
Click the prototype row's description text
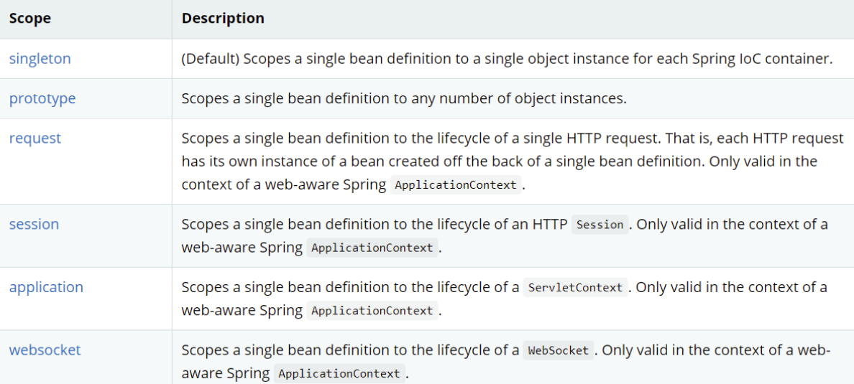point(403,98)
